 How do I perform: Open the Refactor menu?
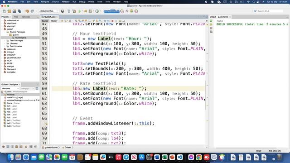tap(65, 2)
